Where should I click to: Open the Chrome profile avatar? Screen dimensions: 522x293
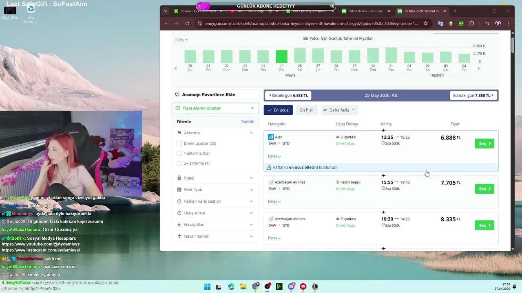[x=498, y=24]
